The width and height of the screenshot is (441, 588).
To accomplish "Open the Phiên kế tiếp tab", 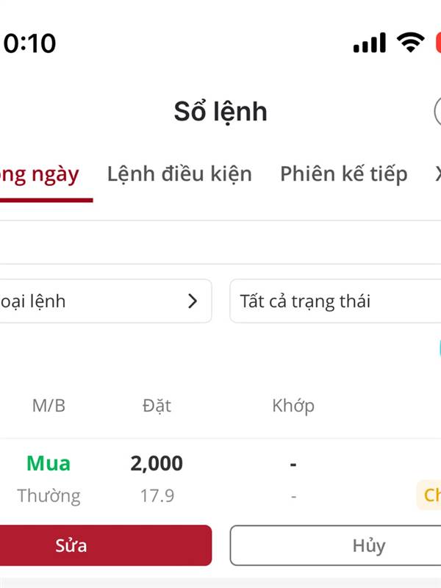I will [344, 174].
